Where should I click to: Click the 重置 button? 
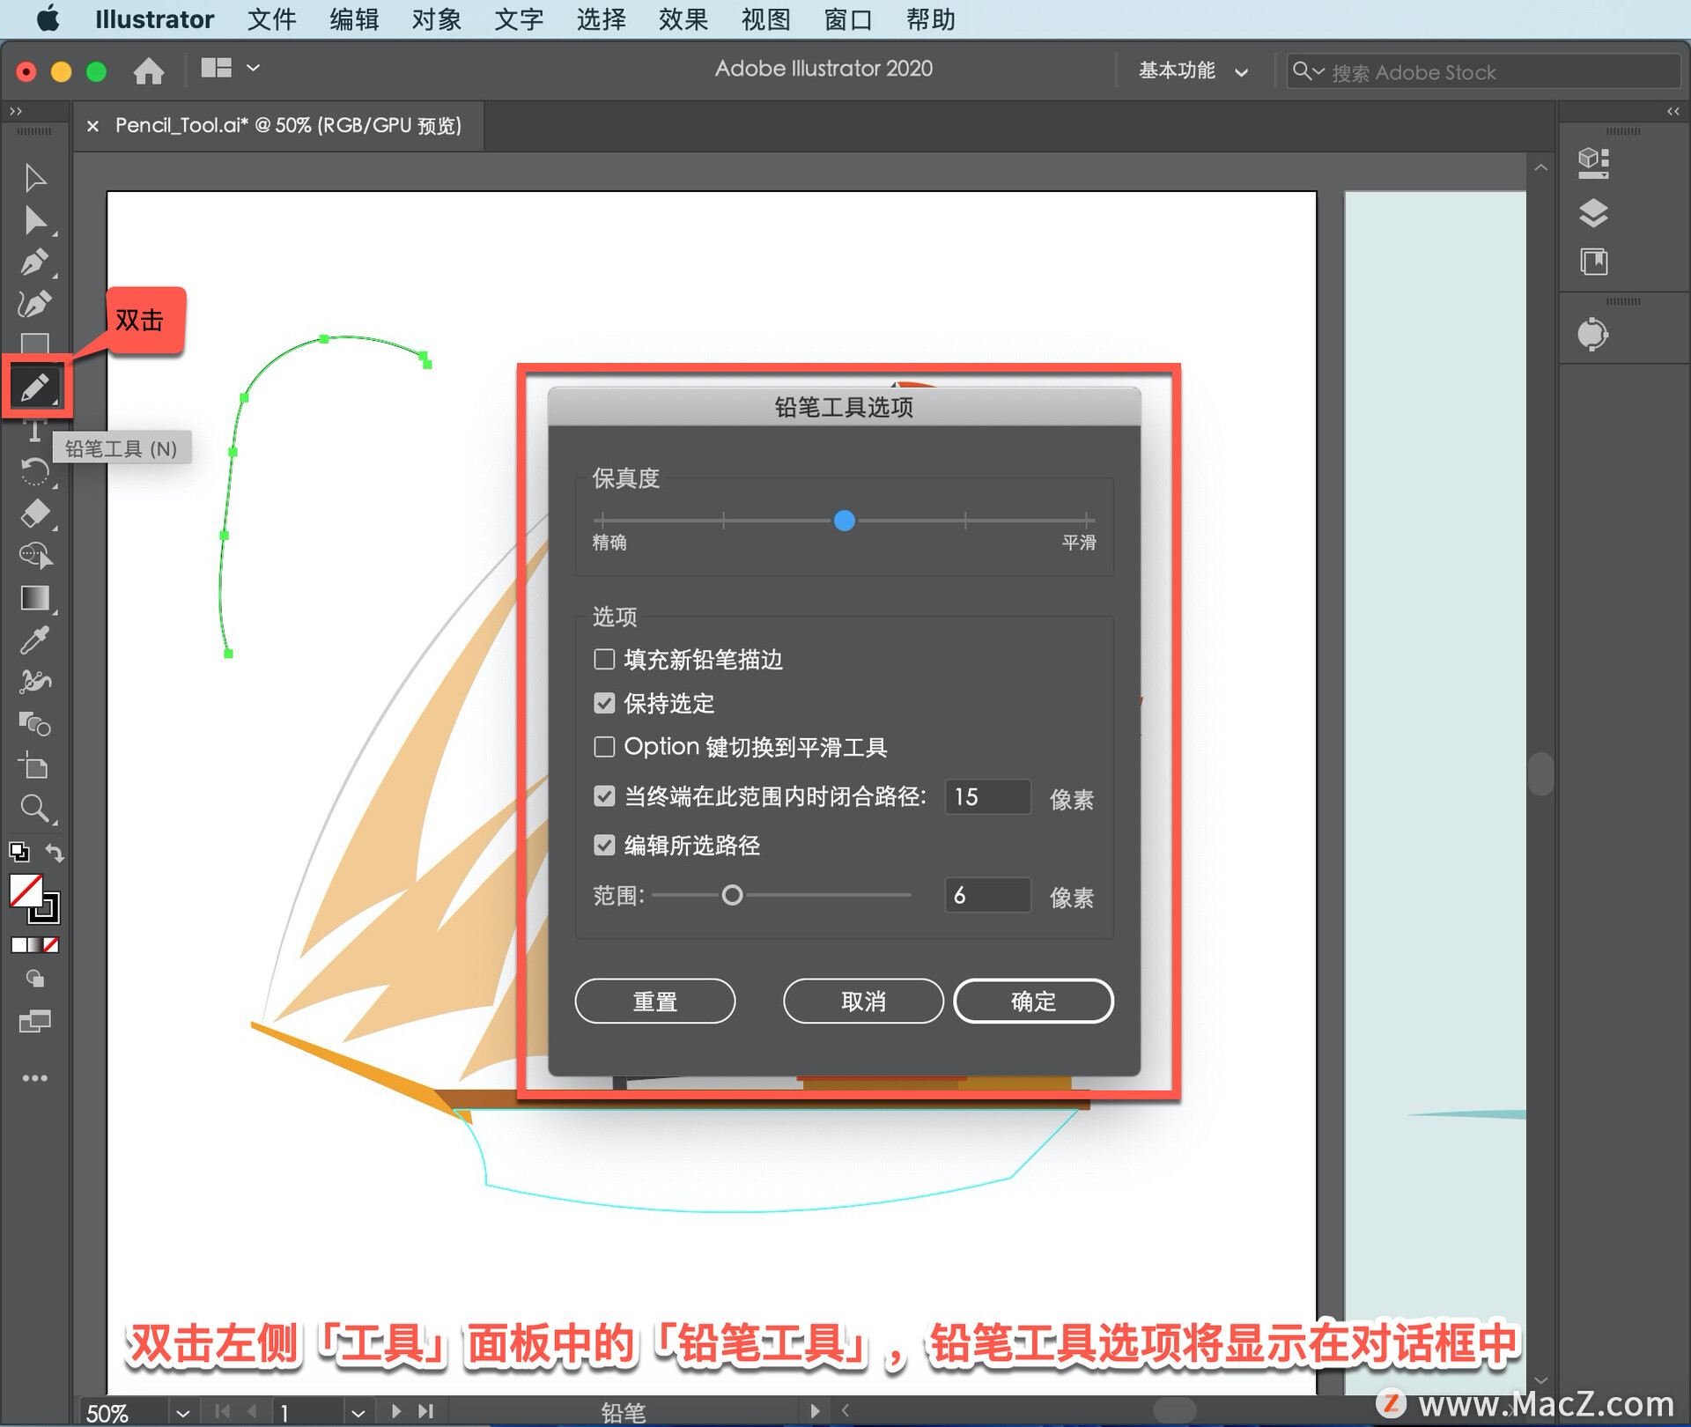pos(654,1001)
